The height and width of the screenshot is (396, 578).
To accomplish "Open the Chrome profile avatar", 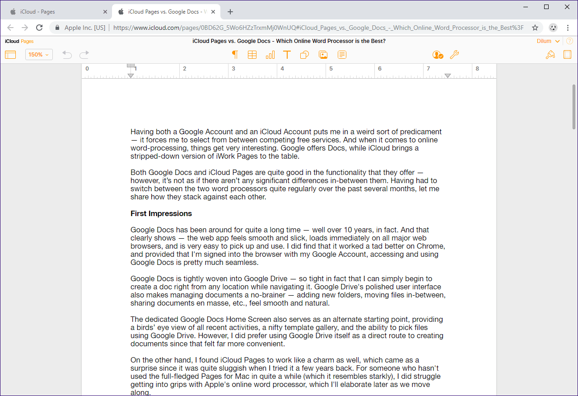I will pyautogui.click(x=553, y=28).
